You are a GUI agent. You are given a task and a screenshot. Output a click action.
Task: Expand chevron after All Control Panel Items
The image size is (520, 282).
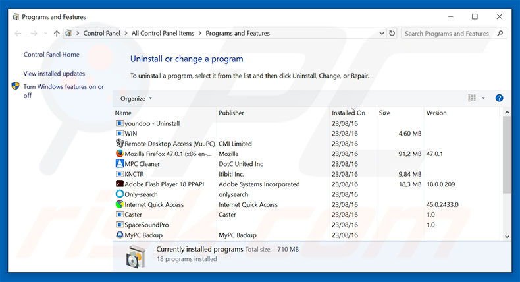200,33
